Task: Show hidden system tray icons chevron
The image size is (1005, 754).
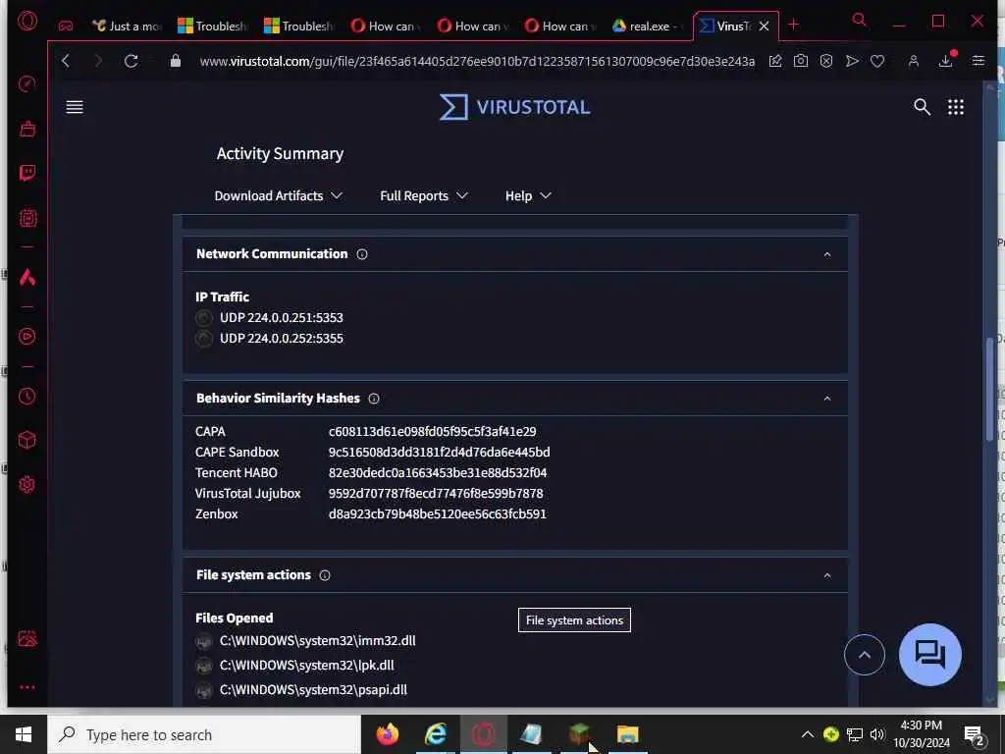Action: pos(808,734)
